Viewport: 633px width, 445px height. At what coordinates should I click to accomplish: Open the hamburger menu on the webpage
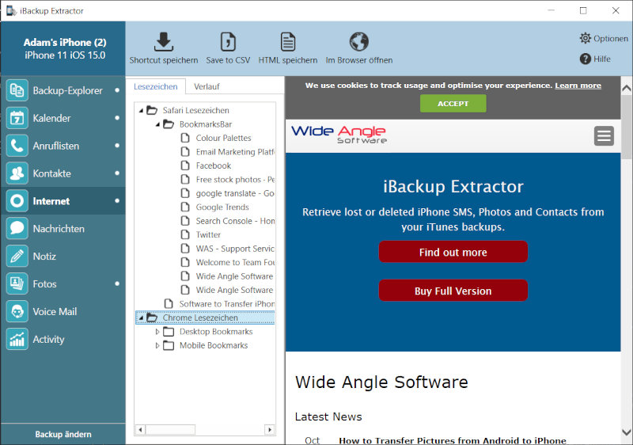[x=604, y=135]
